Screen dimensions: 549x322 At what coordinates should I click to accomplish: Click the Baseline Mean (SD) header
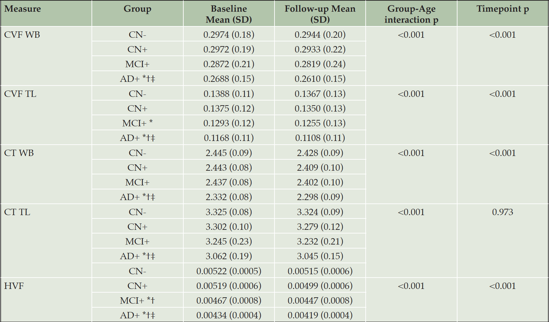(229, 14)
